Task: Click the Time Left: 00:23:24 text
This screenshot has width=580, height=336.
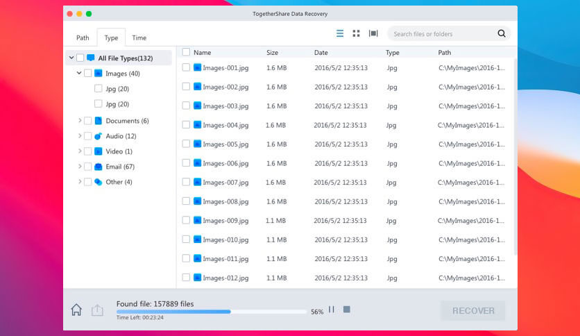Action: (140, 317)
